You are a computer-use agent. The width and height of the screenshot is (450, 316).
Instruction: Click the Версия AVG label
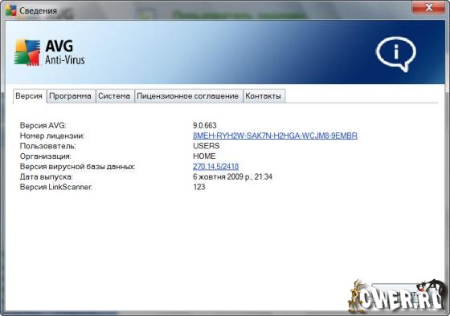[43, 125]
